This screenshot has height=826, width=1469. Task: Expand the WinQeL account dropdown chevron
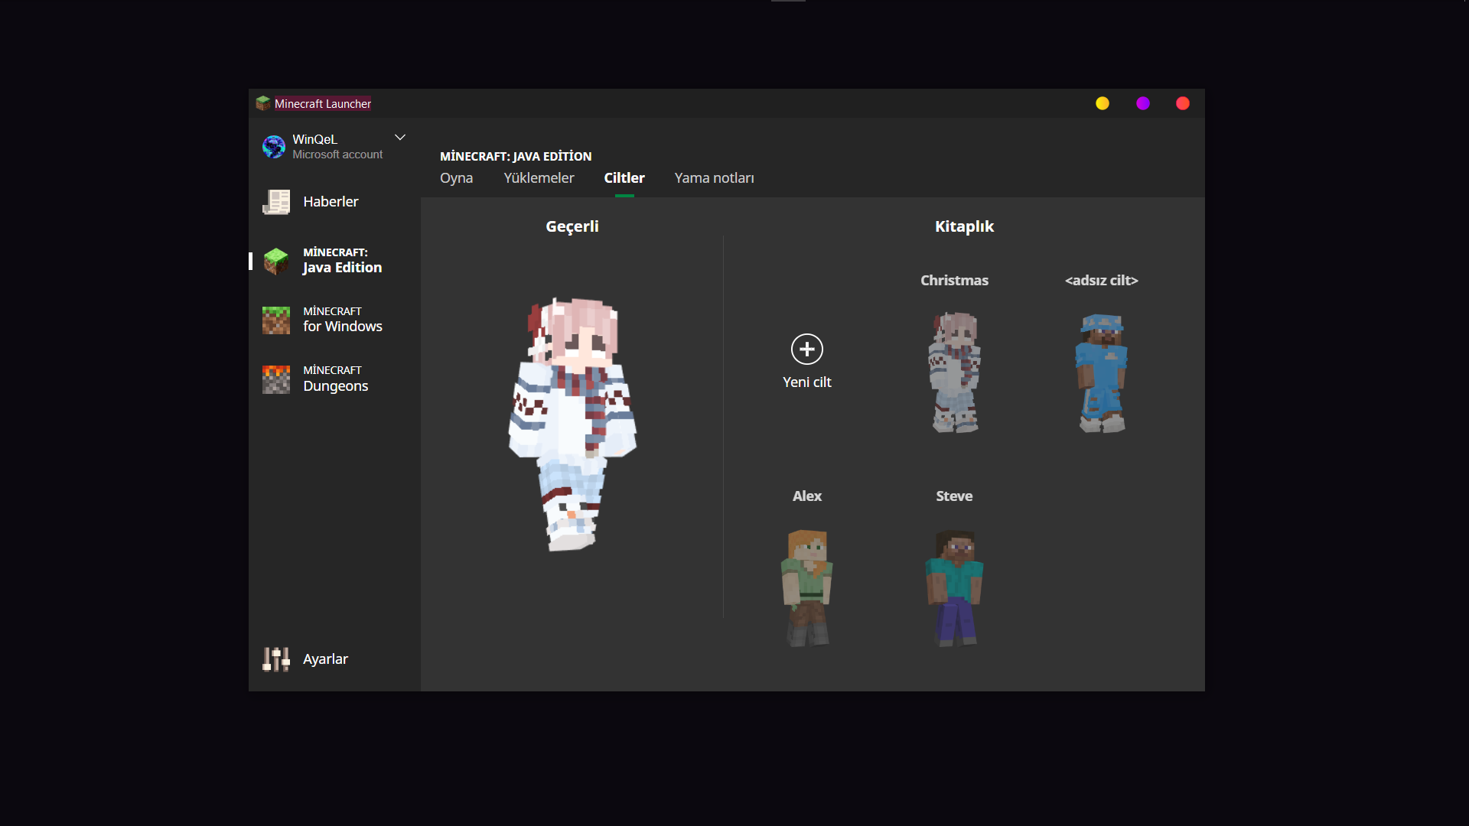coord(399,138)
